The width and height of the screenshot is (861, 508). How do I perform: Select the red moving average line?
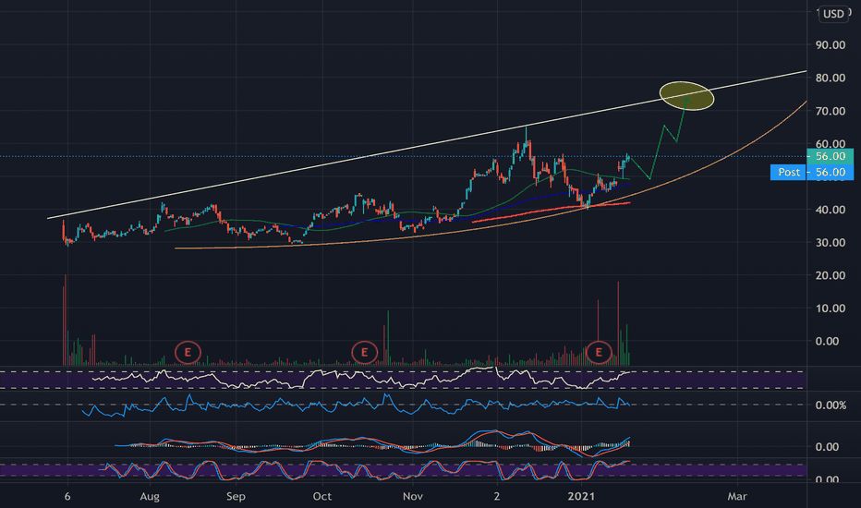pos(551,212)
